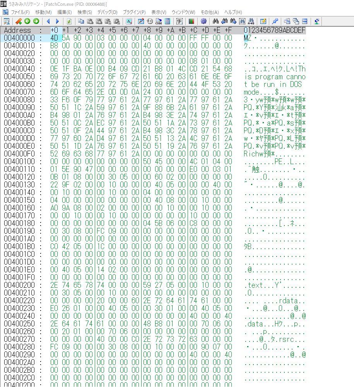354x387 pixels.
Task: Find next using binoculars with right arrow
Action: tap(233, 22)
